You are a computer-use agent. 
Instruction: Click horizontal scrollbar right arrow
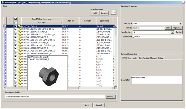(x=113, y=88)
